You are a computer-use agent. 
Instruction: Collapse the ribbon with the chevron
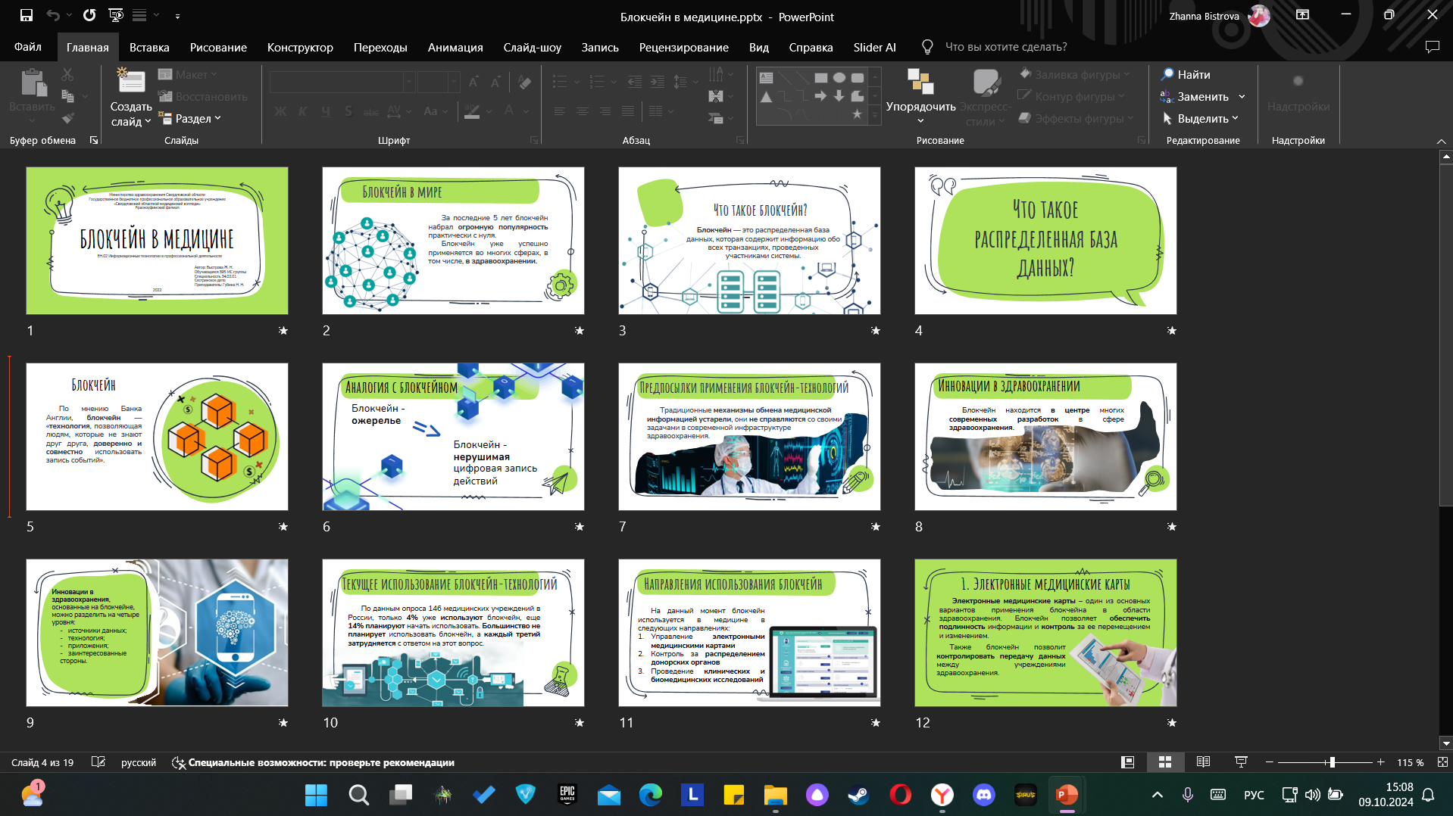[1441, 141]
